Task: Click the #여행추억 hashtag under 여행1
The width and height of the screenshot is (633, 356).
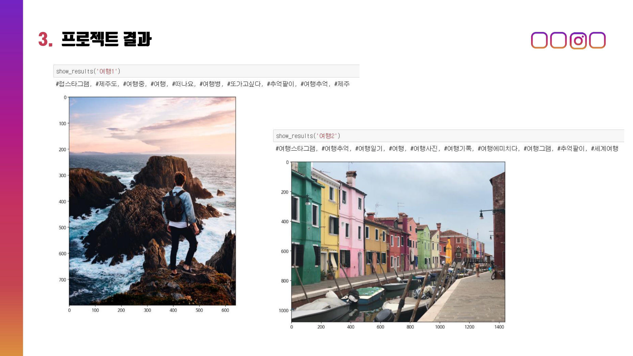Action: pos(315,84)
